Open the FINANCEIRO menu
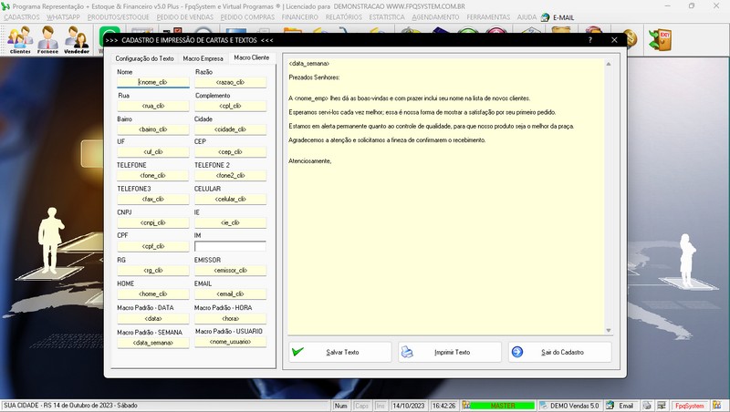The image size is (730, 412). pos(301,17)
